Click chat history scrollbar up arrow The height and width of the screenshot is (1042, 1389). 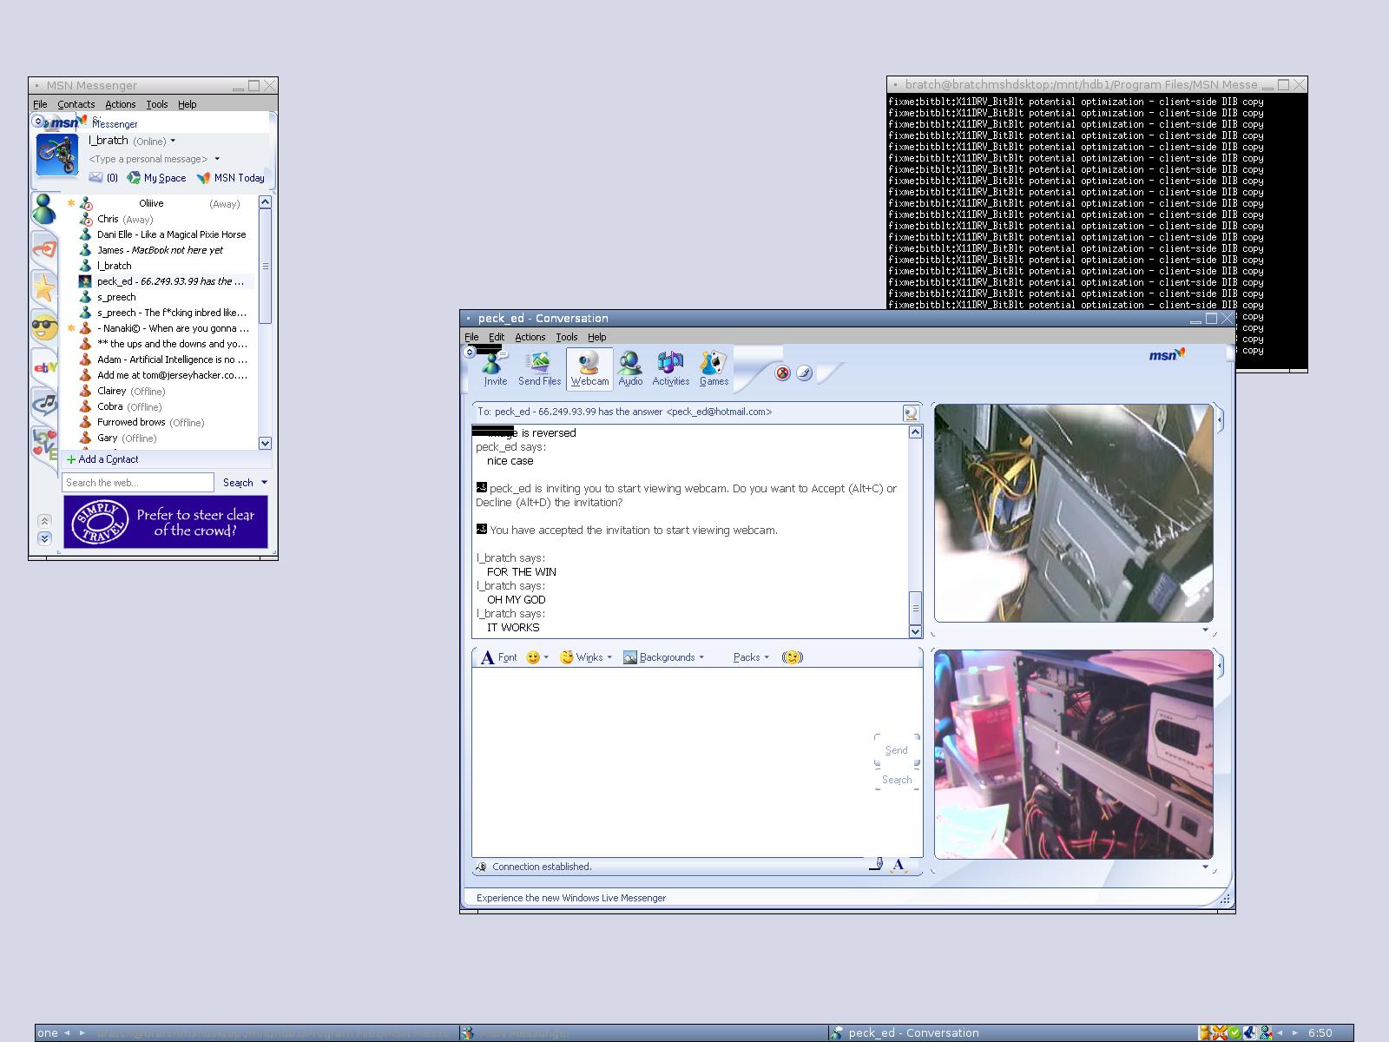(x=915, y=432)
